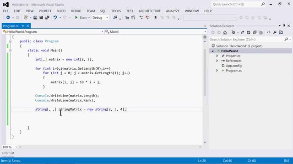Image resolution: width=293 pixels, height=164 pixels.
Task: Click Collapse All in Solution Explorer
Action: pos(255,32)
